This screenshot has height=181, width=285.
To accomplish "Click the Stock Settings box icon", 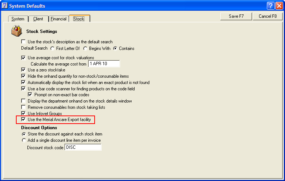I will pos(17,31).
